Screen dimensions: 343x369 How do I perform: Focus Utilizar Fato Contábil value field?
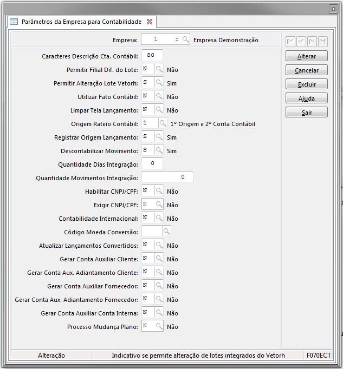point(148,96)
